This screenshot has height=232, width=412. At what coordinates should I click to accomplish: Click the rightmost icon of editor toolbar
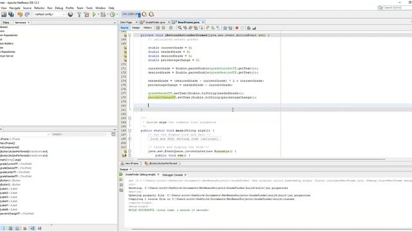254,28
